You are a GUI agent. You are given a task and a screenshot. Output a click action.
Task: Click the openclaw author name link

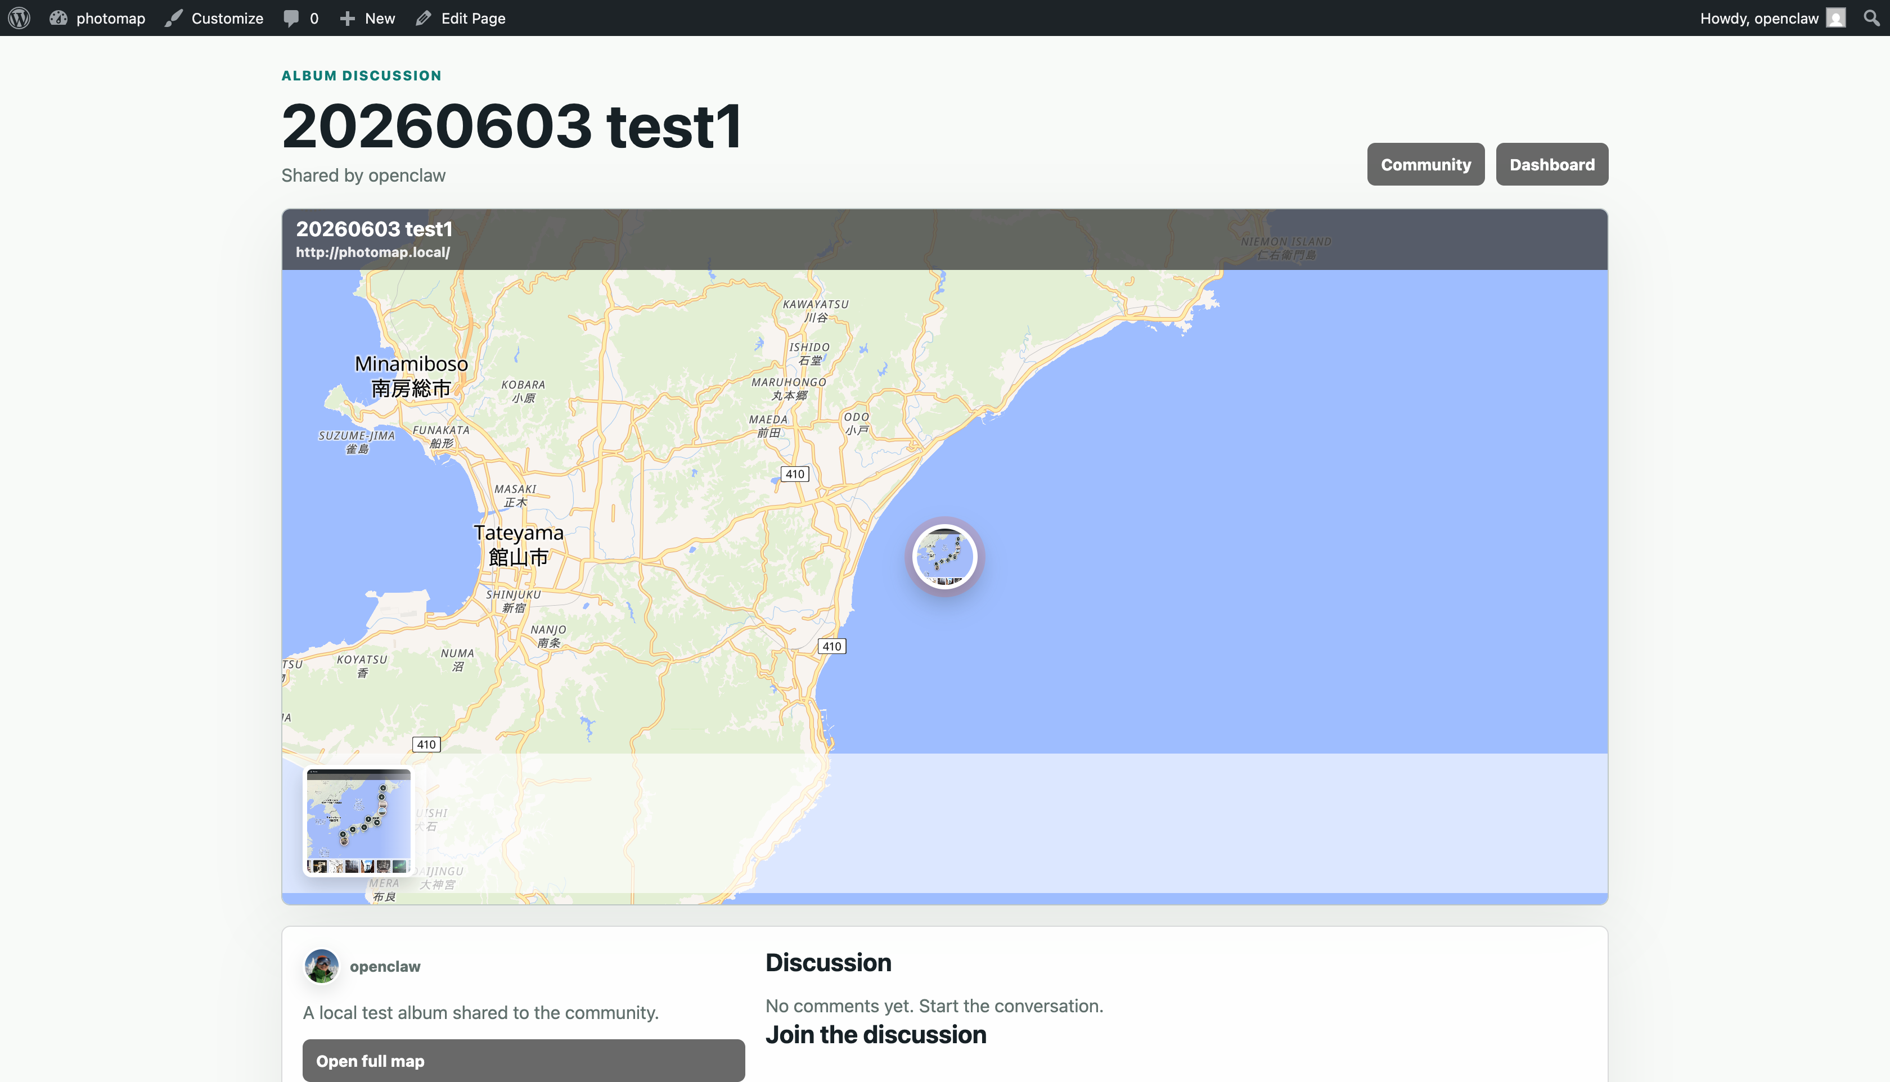(385, 967)
